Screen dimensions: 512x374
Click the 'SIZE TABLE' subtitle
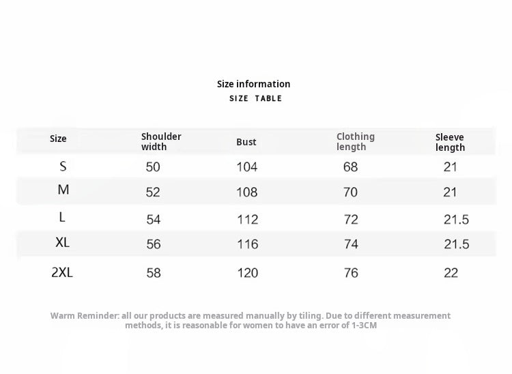[255, 99]
